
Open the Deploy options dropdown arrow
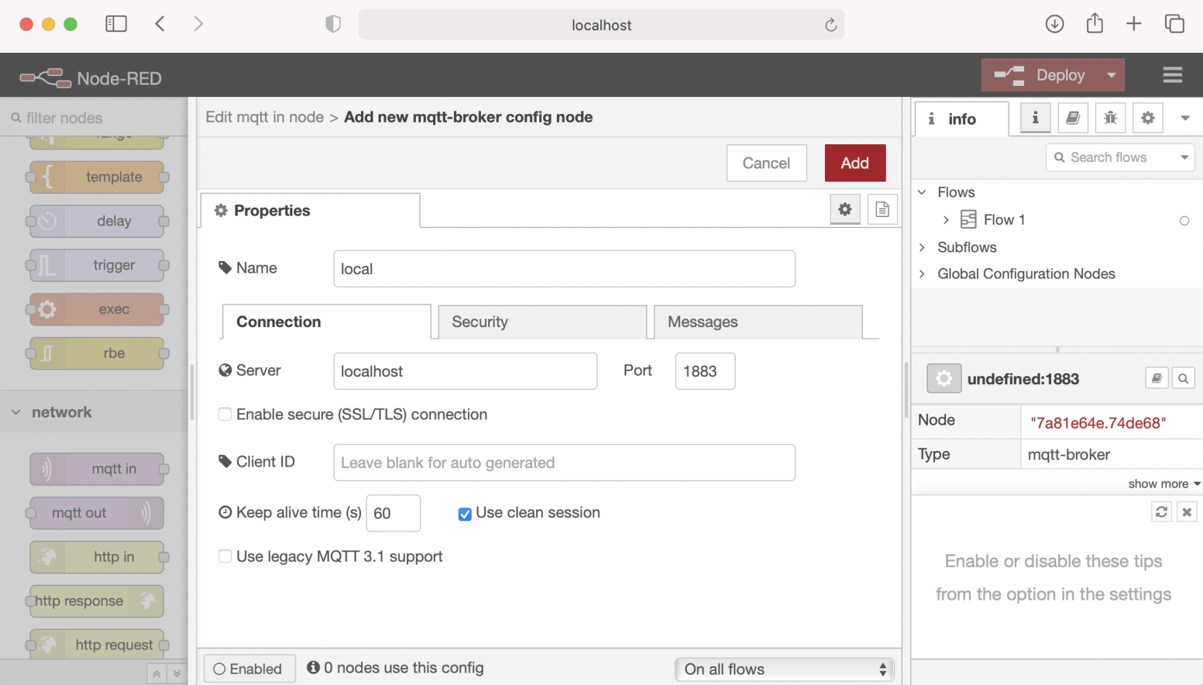1111,75
